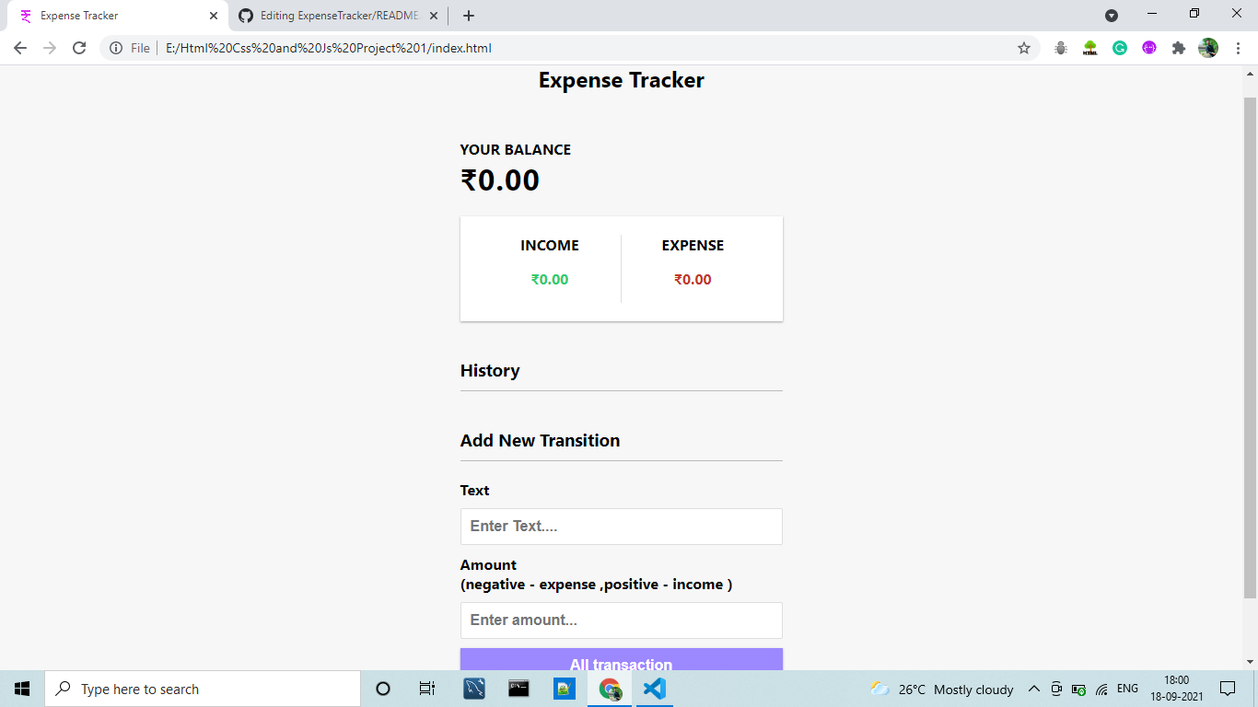Close the Editing ExpenseTracker/README tab
1258x707 pixels.
pos(434,16)
